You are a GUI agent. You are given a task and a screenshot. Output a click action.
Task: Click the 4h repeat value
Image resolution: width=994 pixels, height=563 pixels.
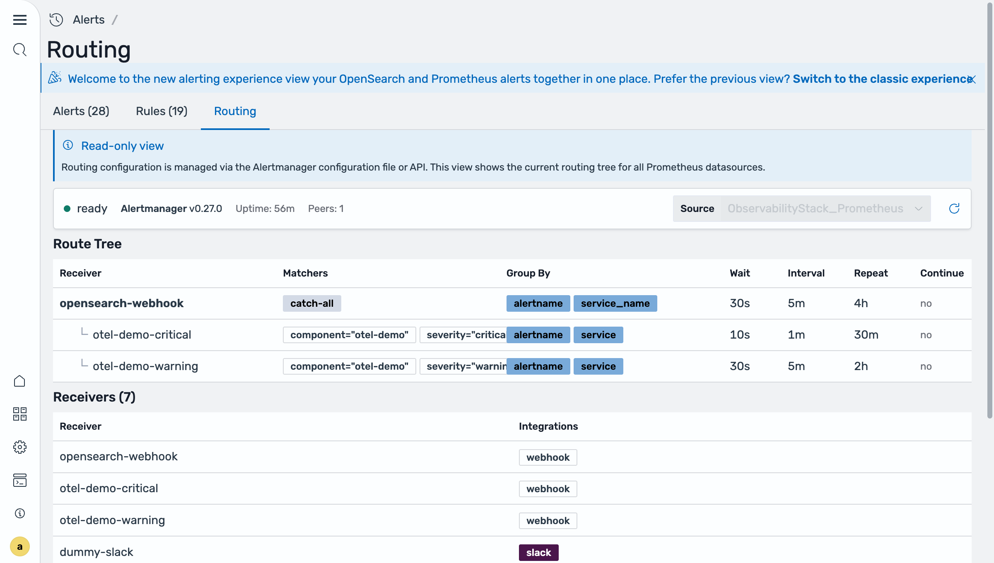861,303
